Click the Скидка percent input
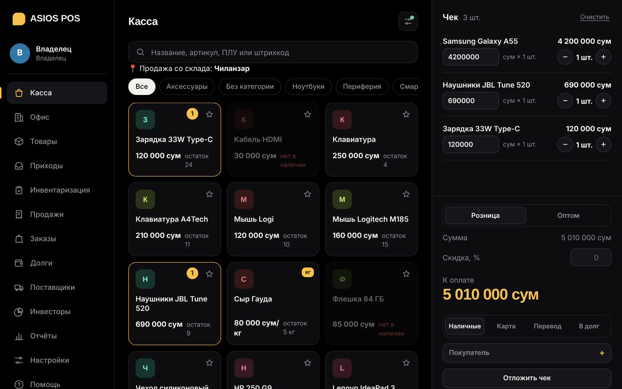 (591, 257)
